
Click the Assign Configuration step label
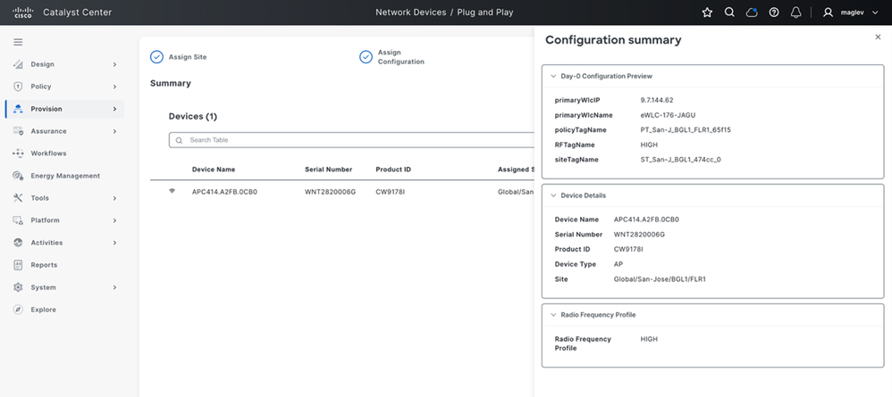(x=401, y=57)
